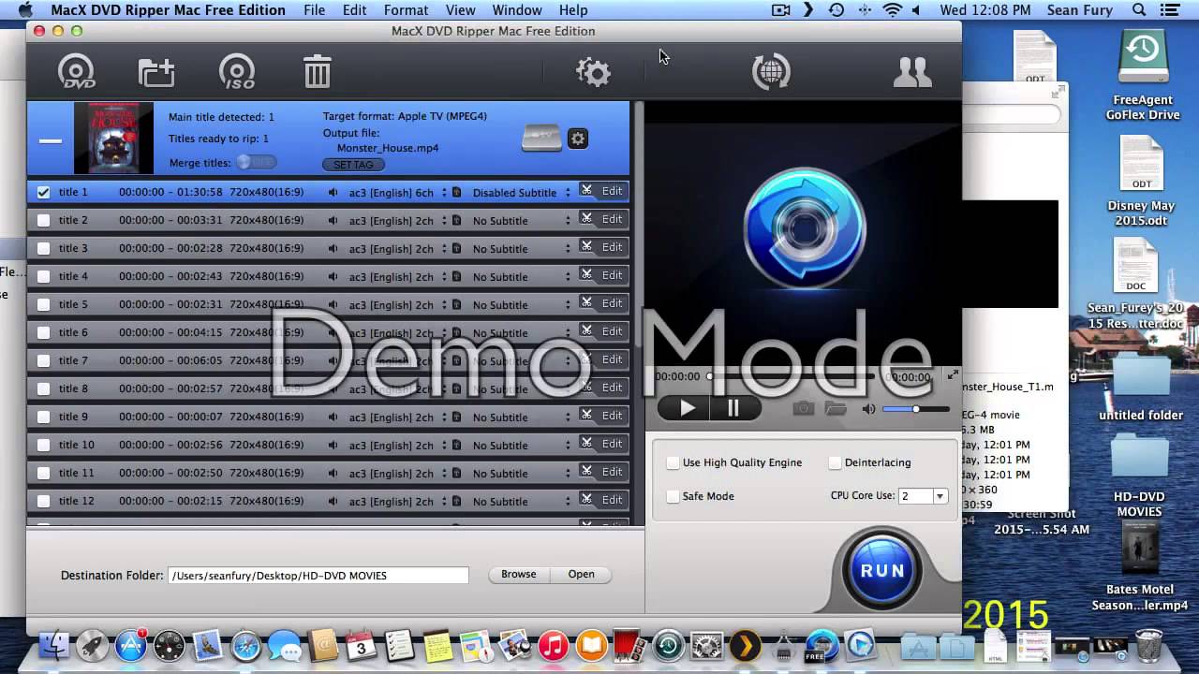Open title 4 No Subtitle dropdown
The image size is (1199, 674).
[x=521, y=277]
